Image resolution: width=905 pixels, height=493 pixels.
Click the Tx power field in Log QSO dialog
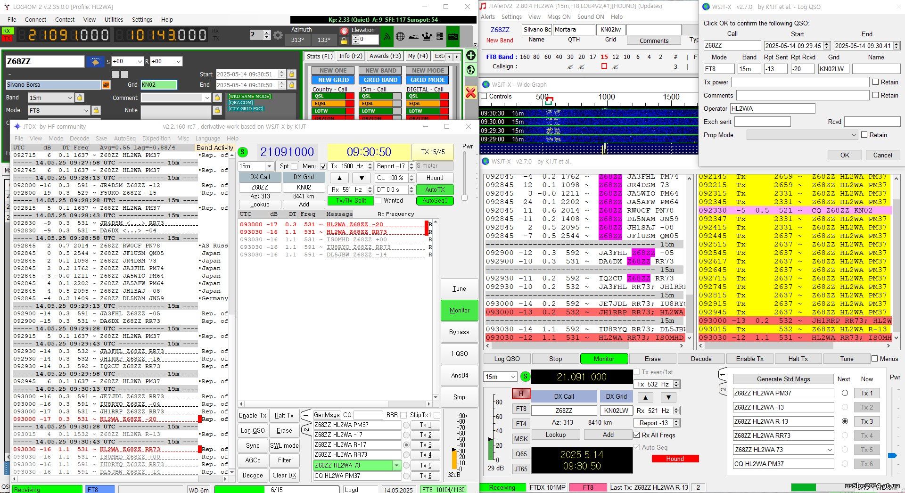point(800,82)
